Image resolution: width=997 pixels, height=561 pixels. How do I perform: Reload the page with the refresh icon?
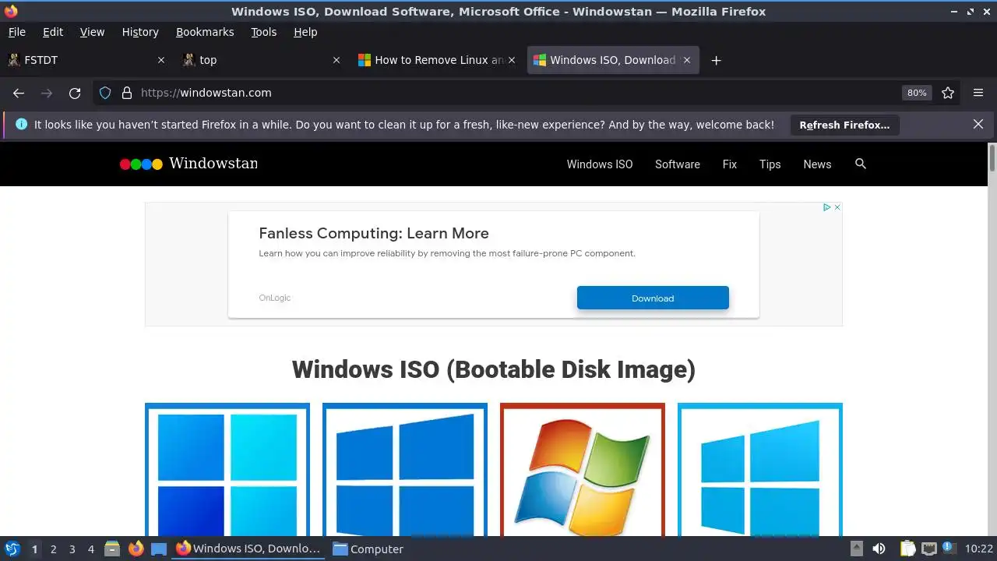(75, 93)
